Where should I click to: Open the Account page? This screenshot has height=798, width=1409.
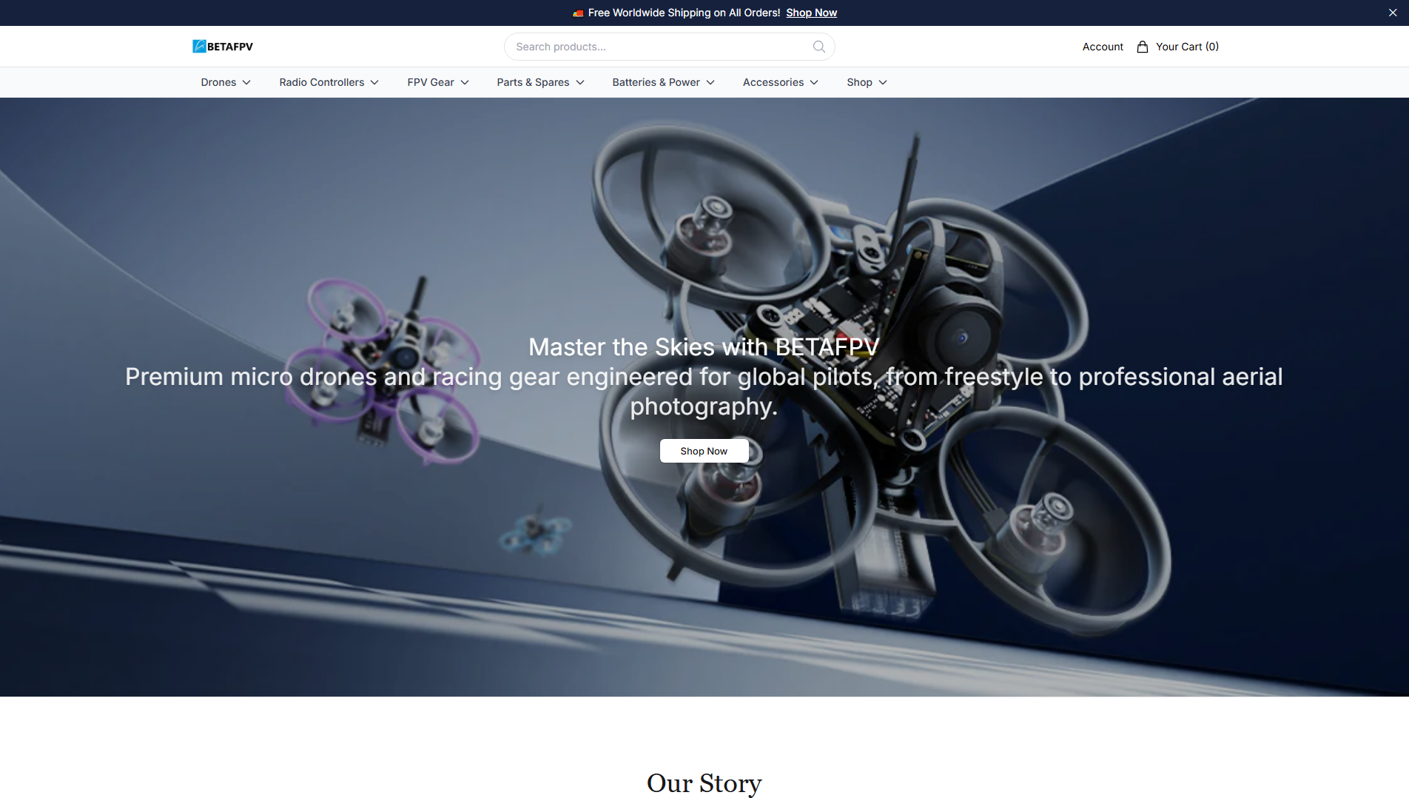point(1103,47)
